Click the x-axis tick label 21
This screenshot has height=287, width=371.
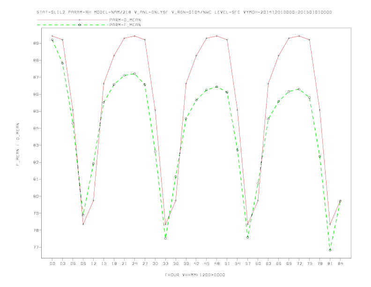[x=124, y=264]
